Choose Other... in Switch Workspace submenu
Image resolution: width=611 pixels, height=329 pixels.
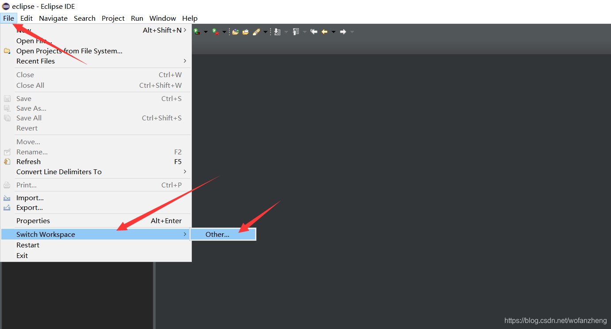point(223,235)
